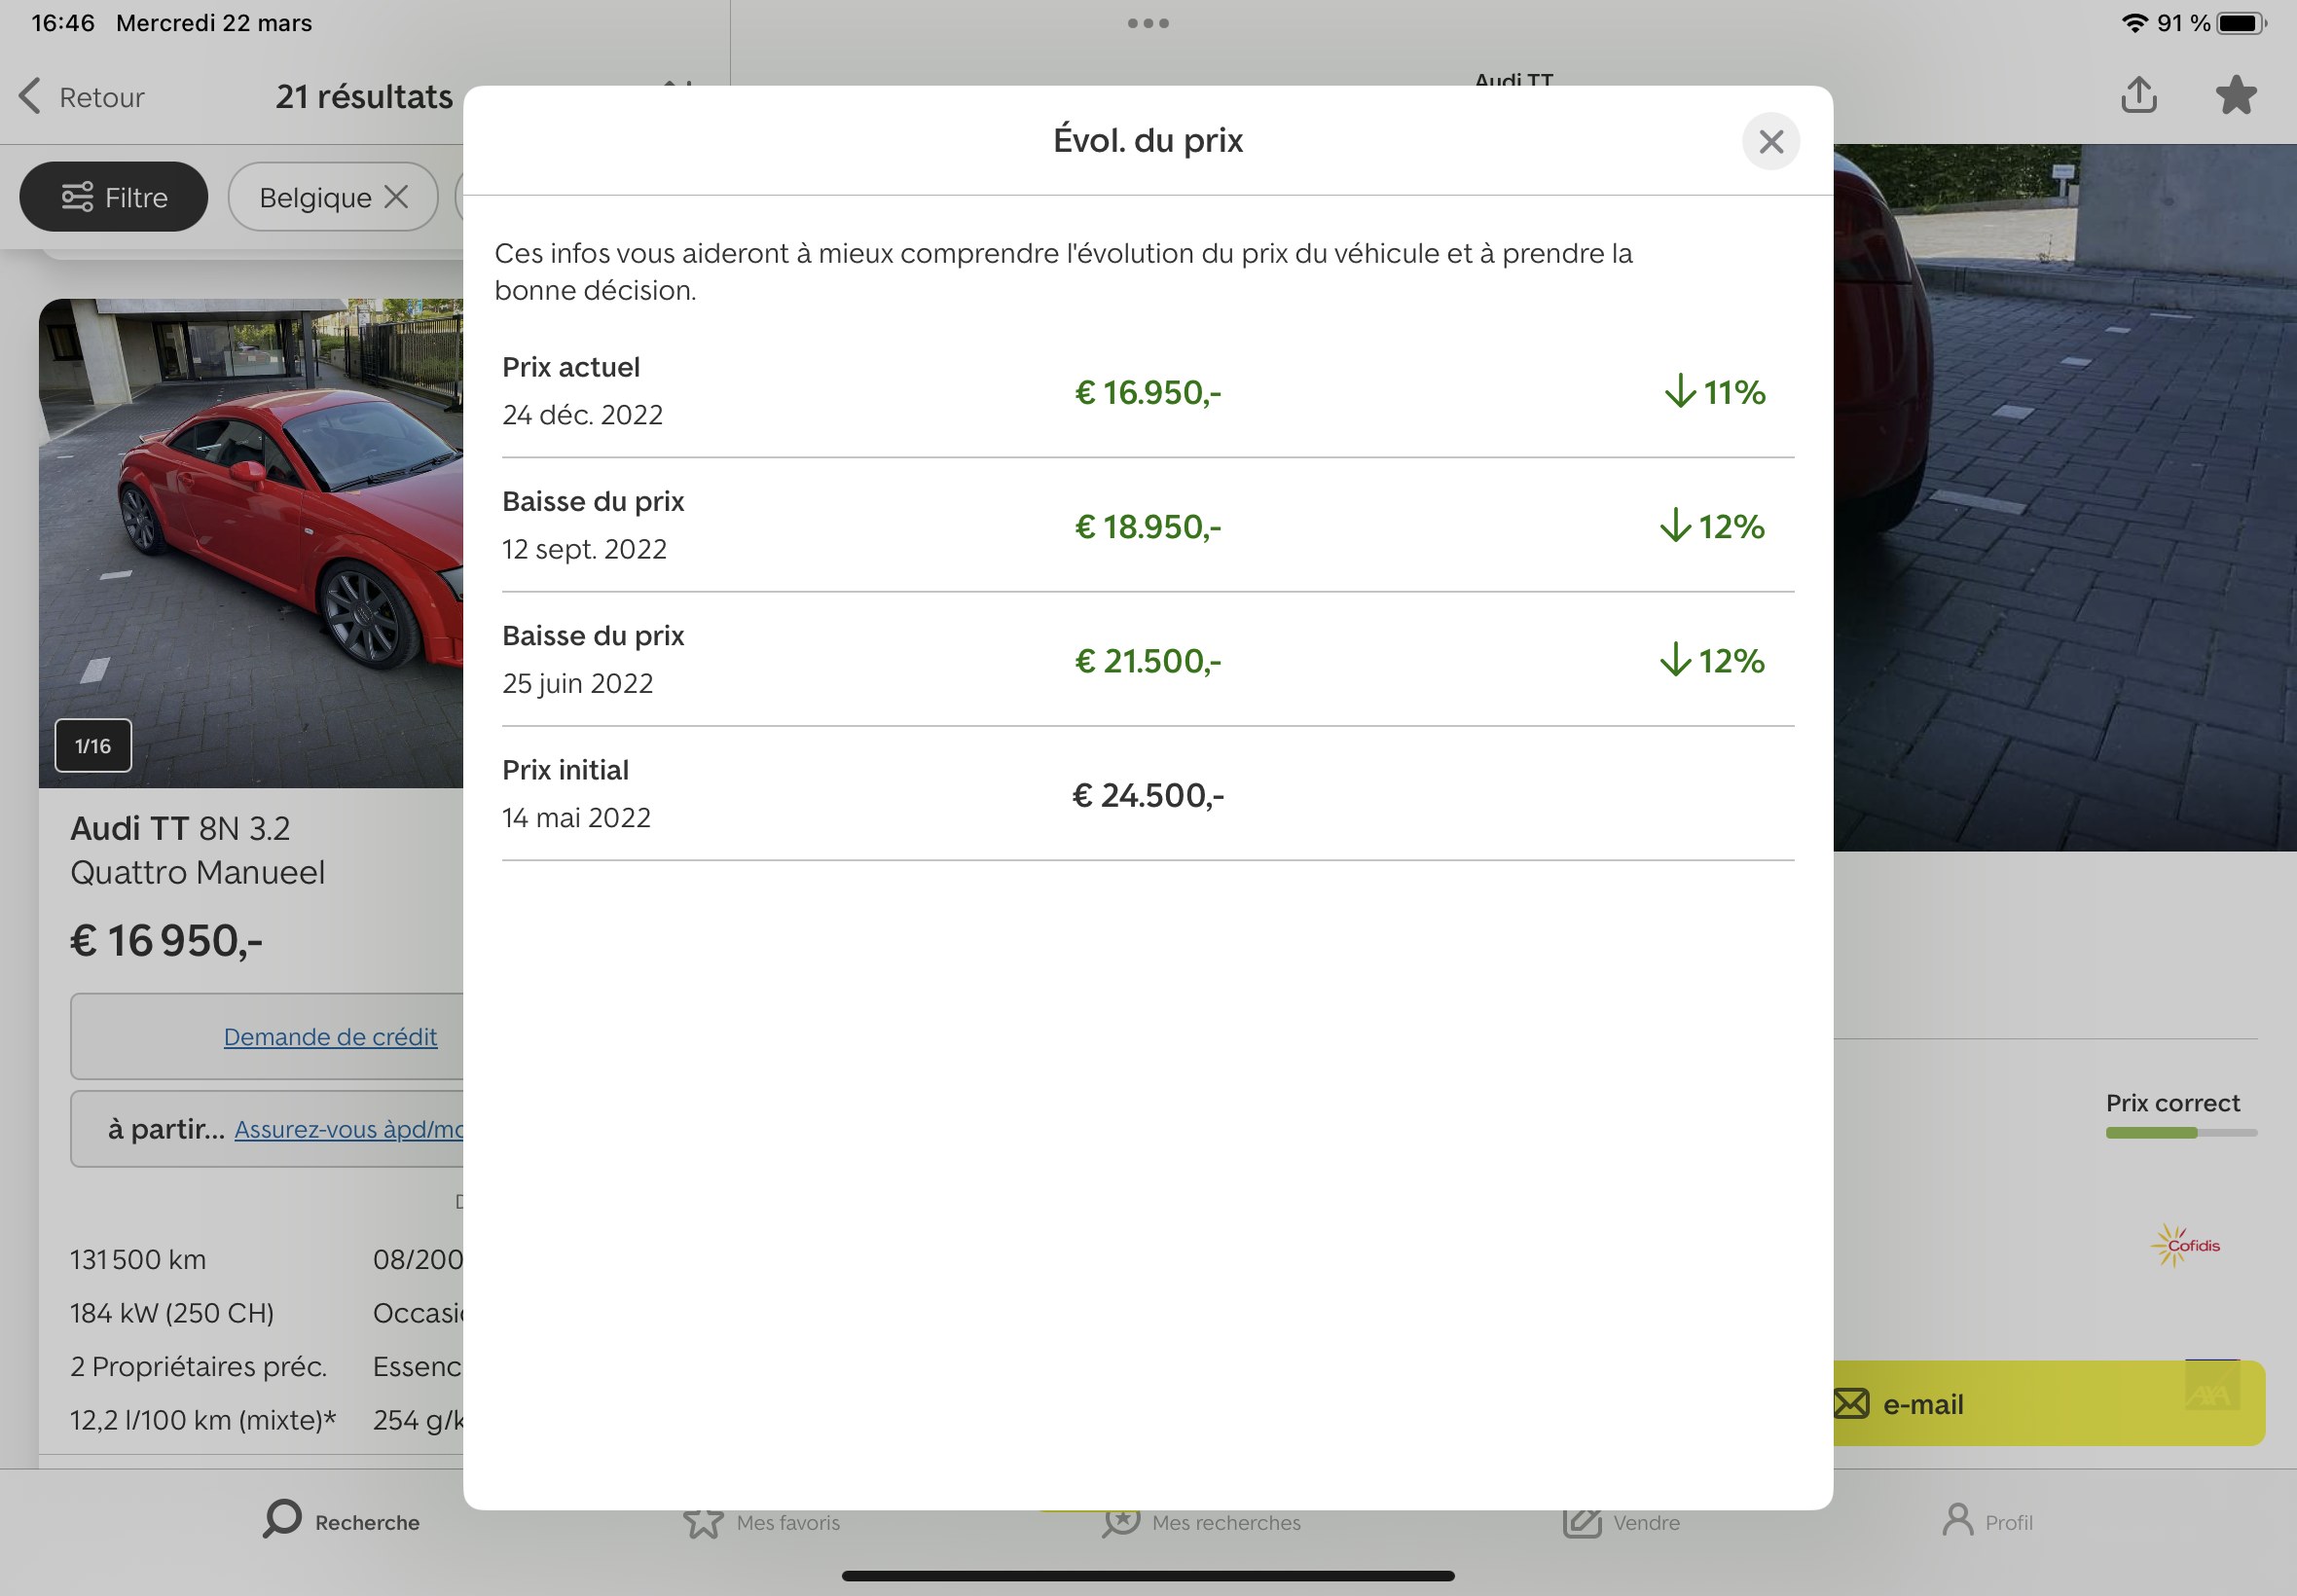
Task: Go back with the Retour chevron
Action: click(82, 97)
